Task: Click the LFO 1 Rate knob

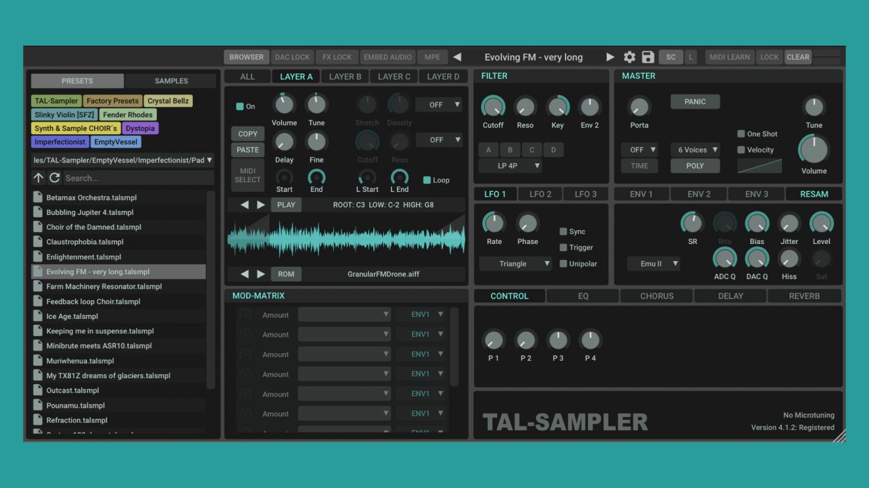Action: [494, 223]
